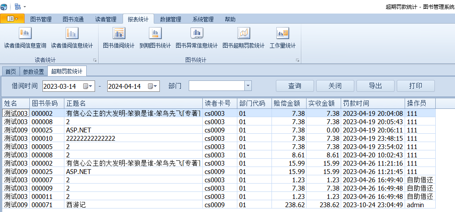
Task: Switch to 参数设置 document tab
Action: (x=33, y=72)
